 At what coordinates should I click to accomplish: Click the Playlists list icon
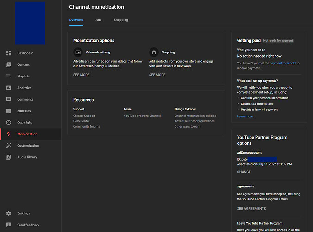pyautogui.click(x=9, y=76)
